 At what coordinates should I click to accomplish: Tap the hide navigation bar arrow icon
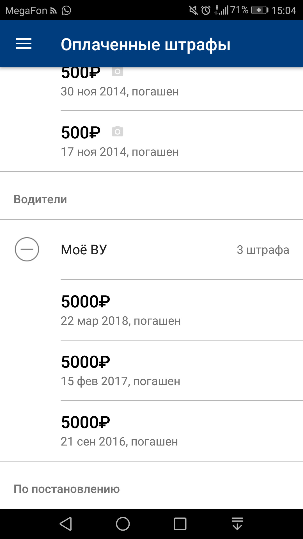237,524
